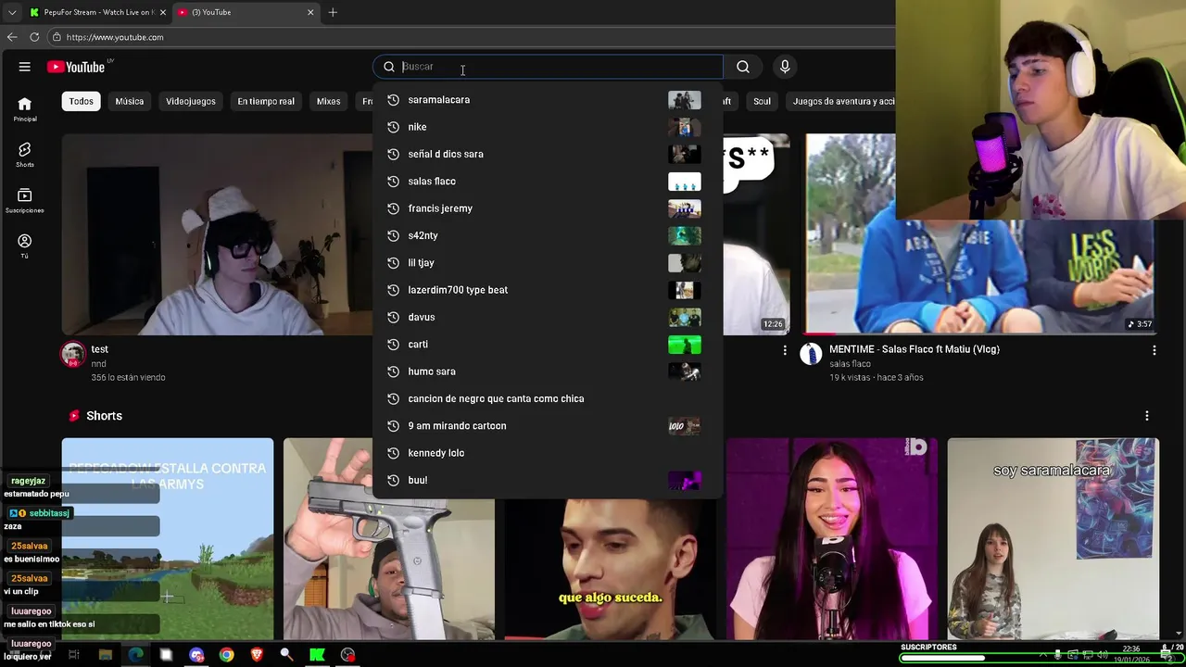Open File Explorer from the taskbar
The width and height of the screenshot is (1186, 667).
(x=106, y=655)
